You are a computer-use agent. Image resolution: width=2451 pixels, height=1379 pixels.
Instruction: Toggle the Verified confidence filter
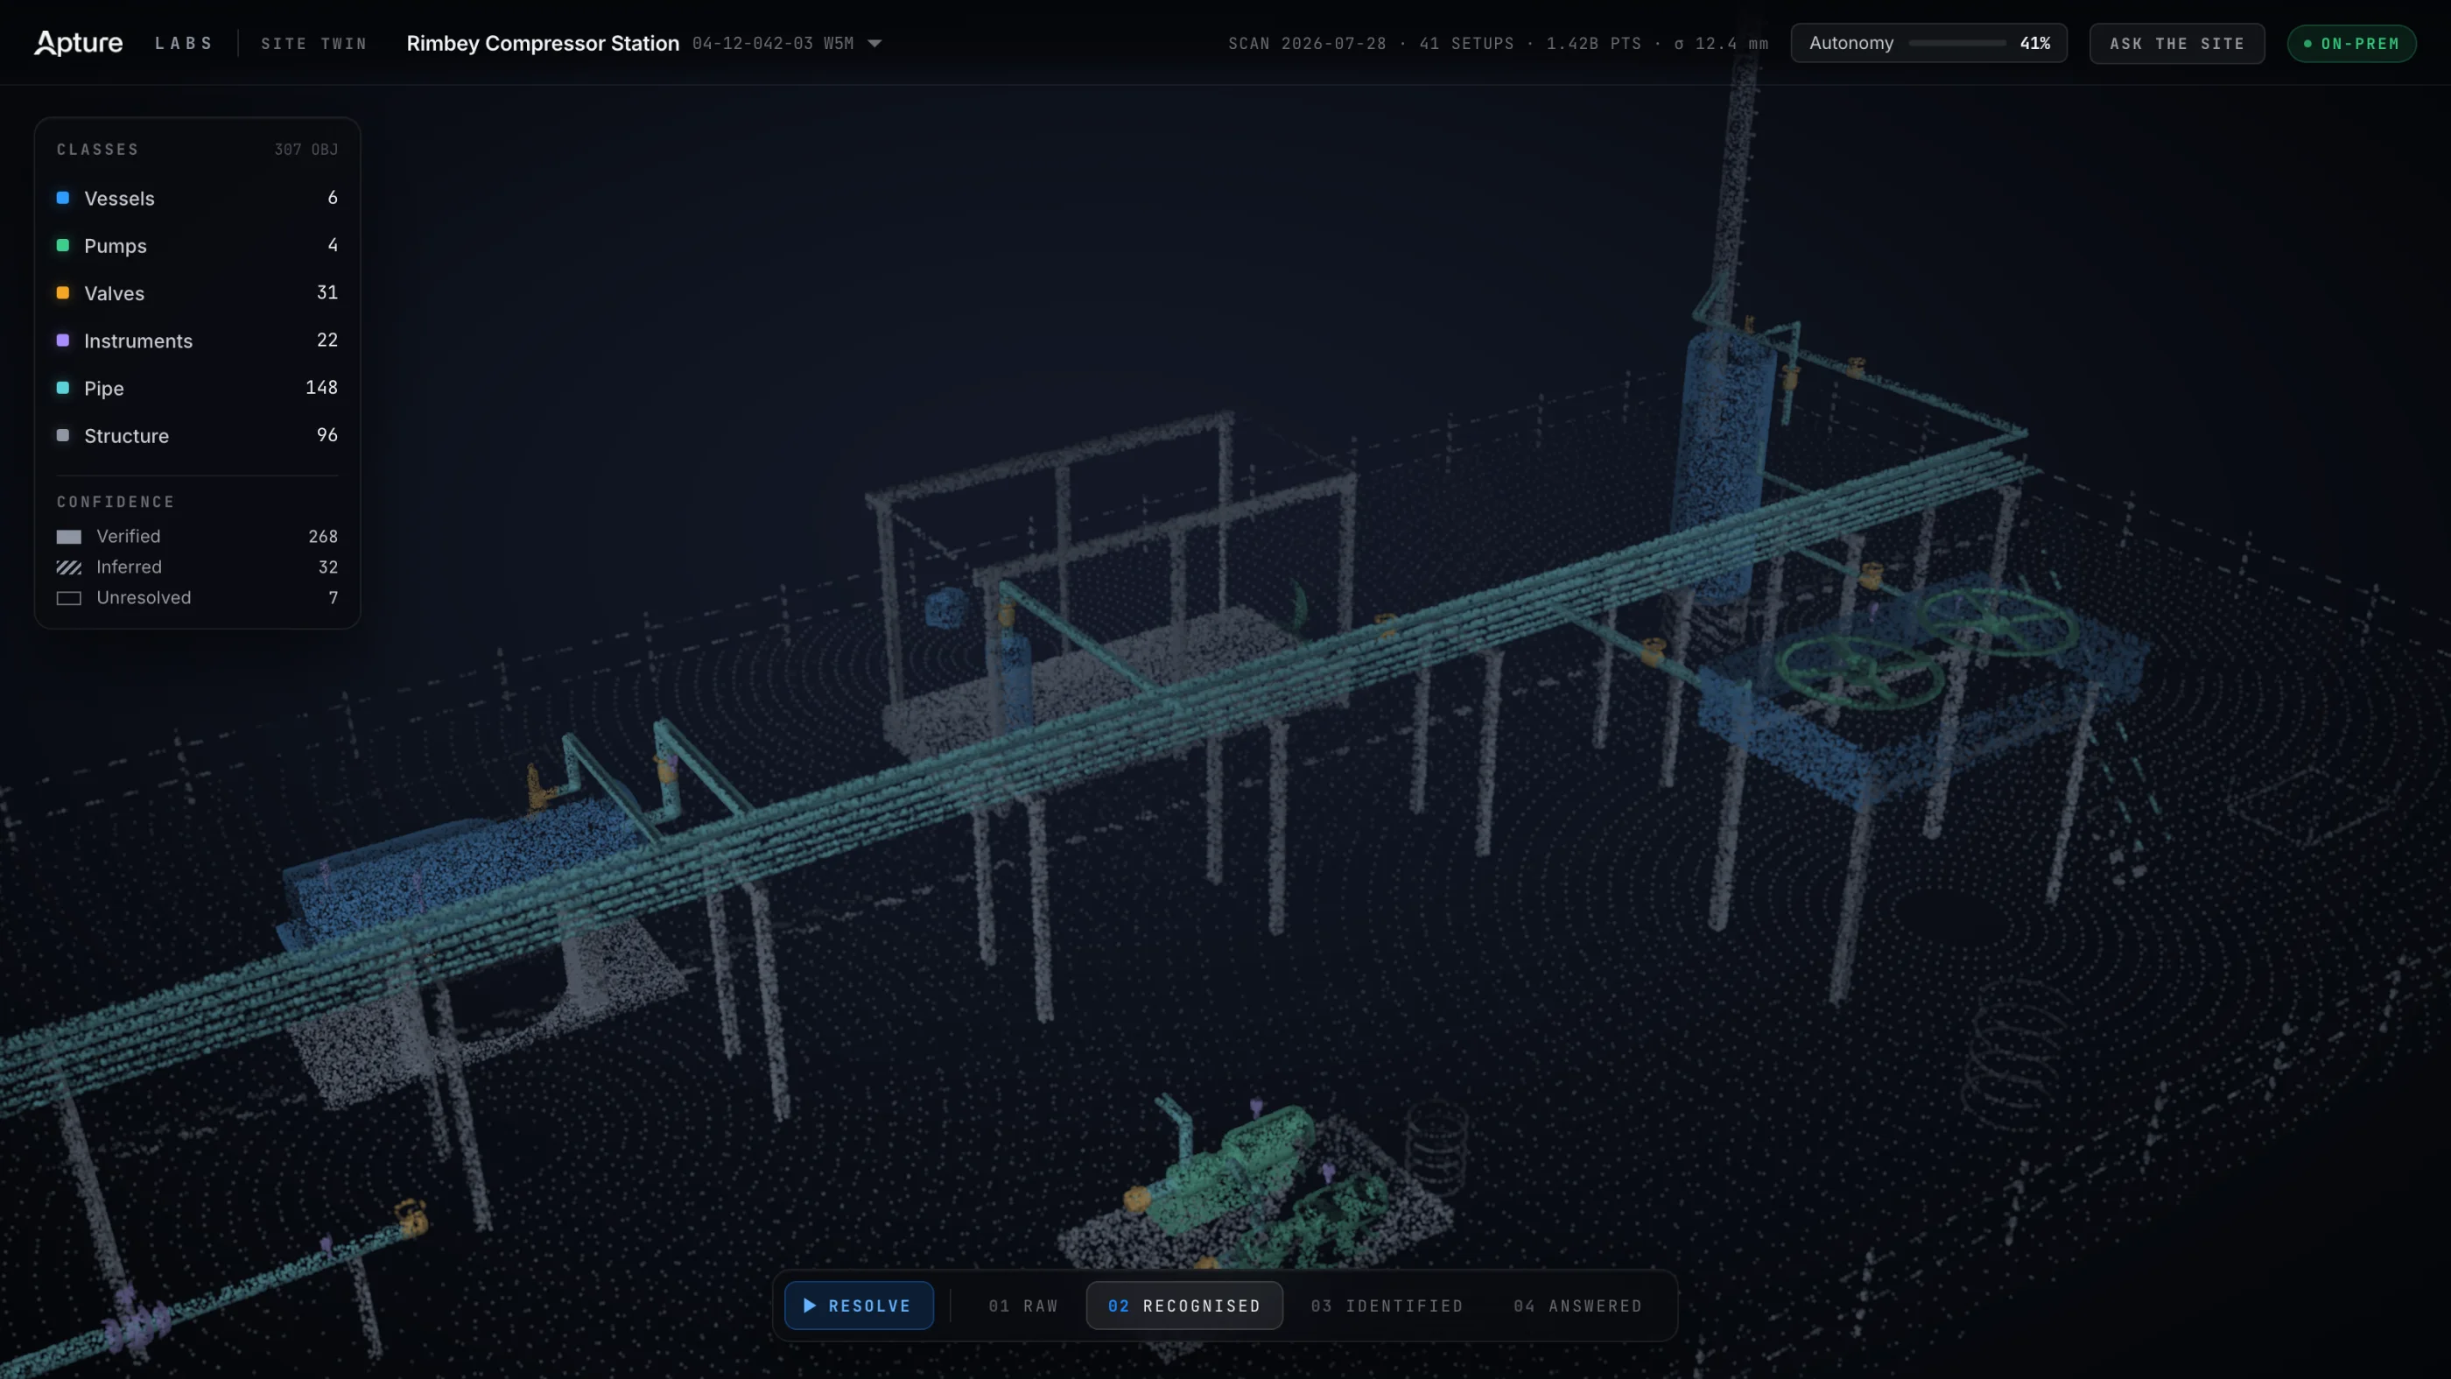coord(197,537)
